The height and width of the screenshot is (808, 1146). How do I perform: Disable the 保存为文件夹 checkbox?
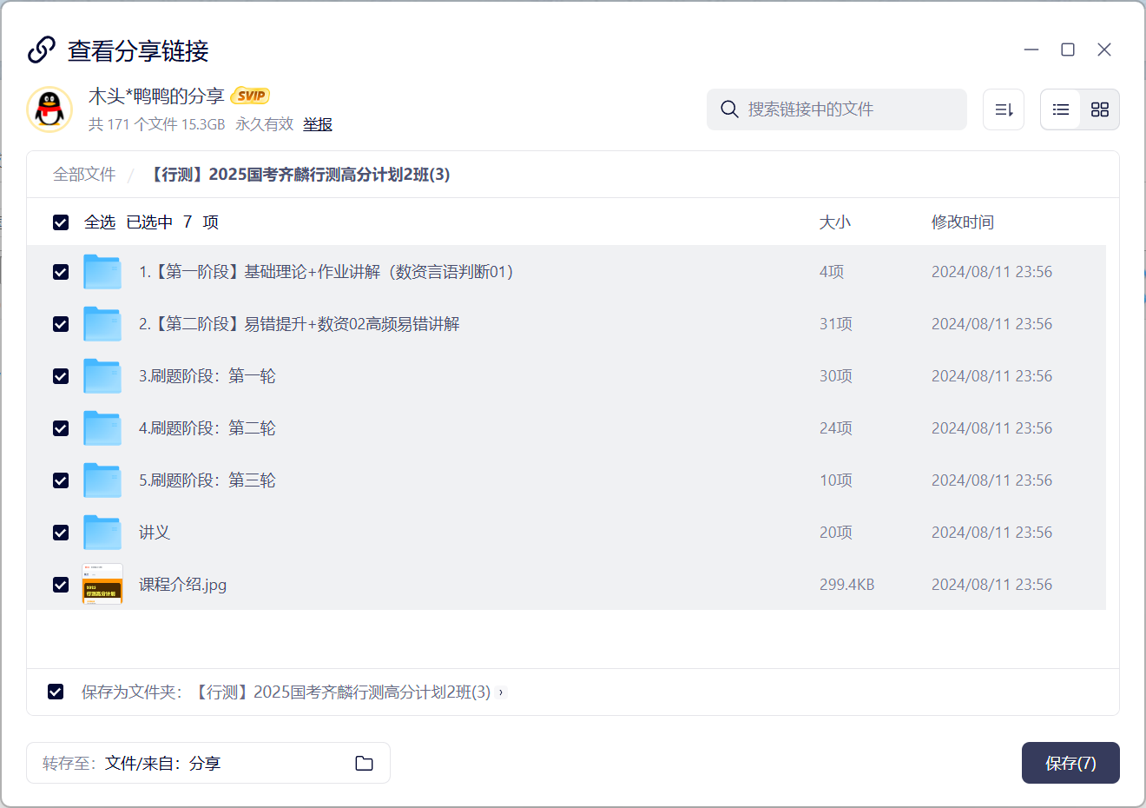click(56, 692)
